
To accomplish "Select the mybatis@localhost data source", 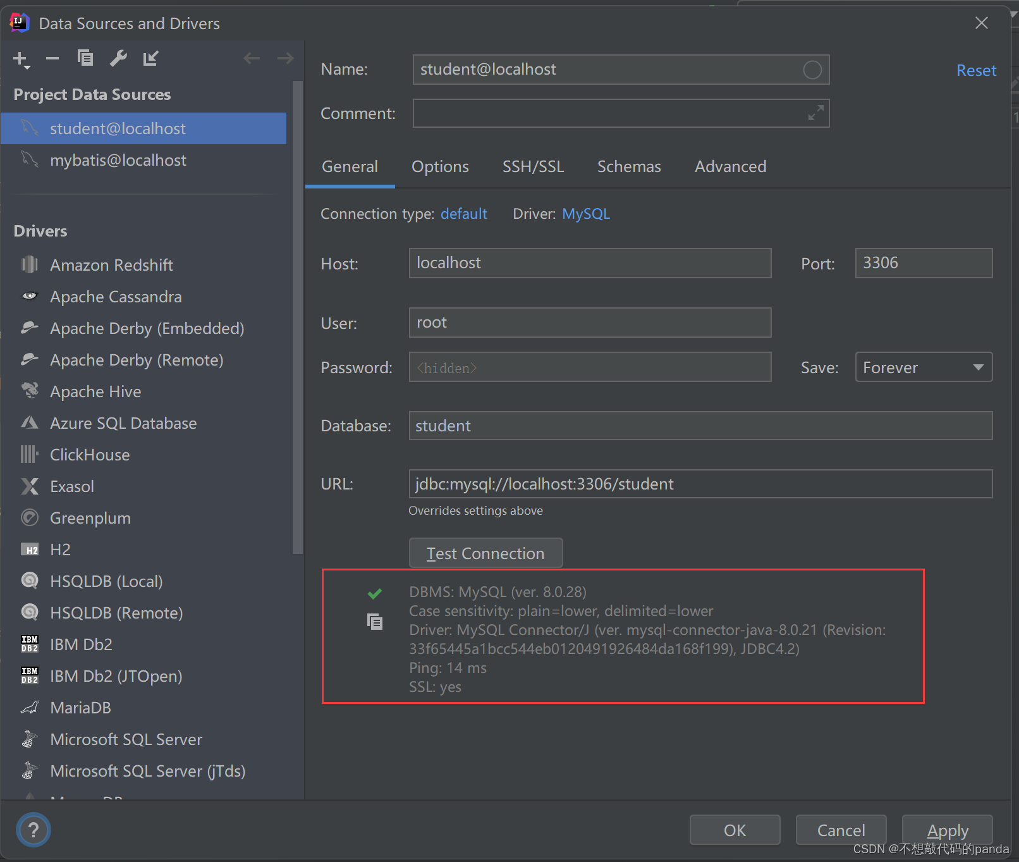I will (x=143, y=160).
